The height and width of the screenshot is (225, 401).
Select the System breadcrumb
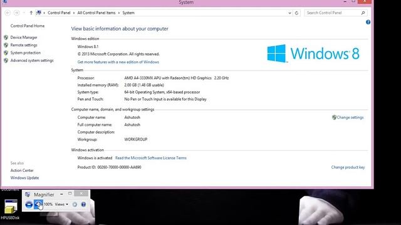(x=128, y=12)
